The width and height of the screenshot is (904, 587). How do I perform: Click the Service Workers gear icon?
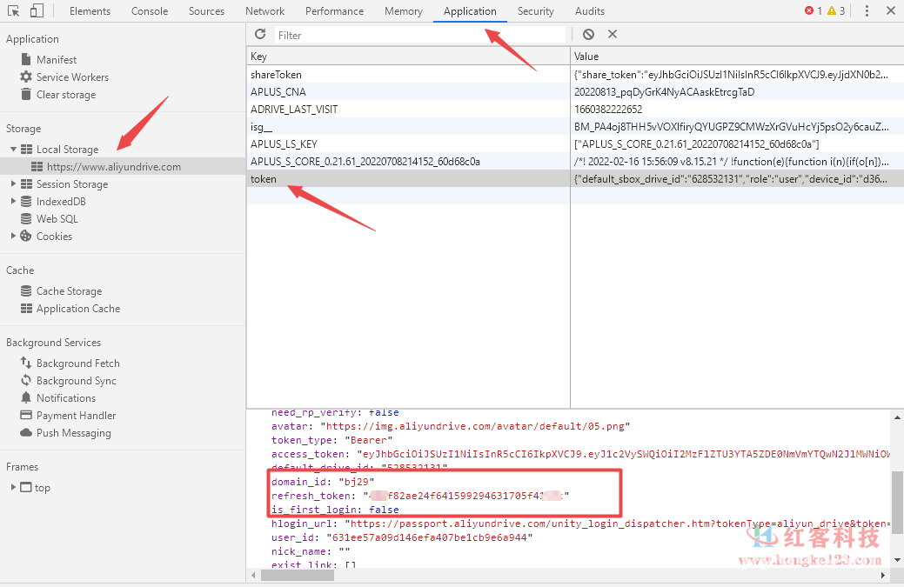(x=26, y=77)
